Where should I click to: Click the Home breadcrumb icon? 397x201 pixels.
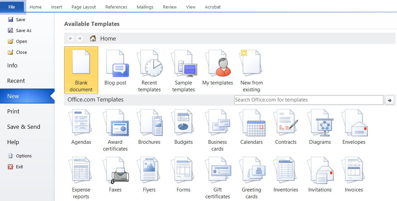(92, 38)
